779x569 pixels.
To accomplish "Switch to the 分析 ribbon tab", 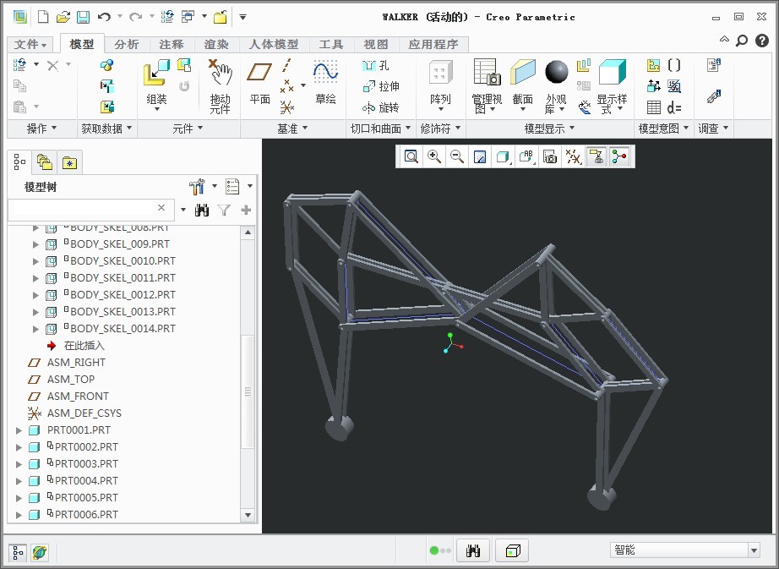I will point(127,44).
